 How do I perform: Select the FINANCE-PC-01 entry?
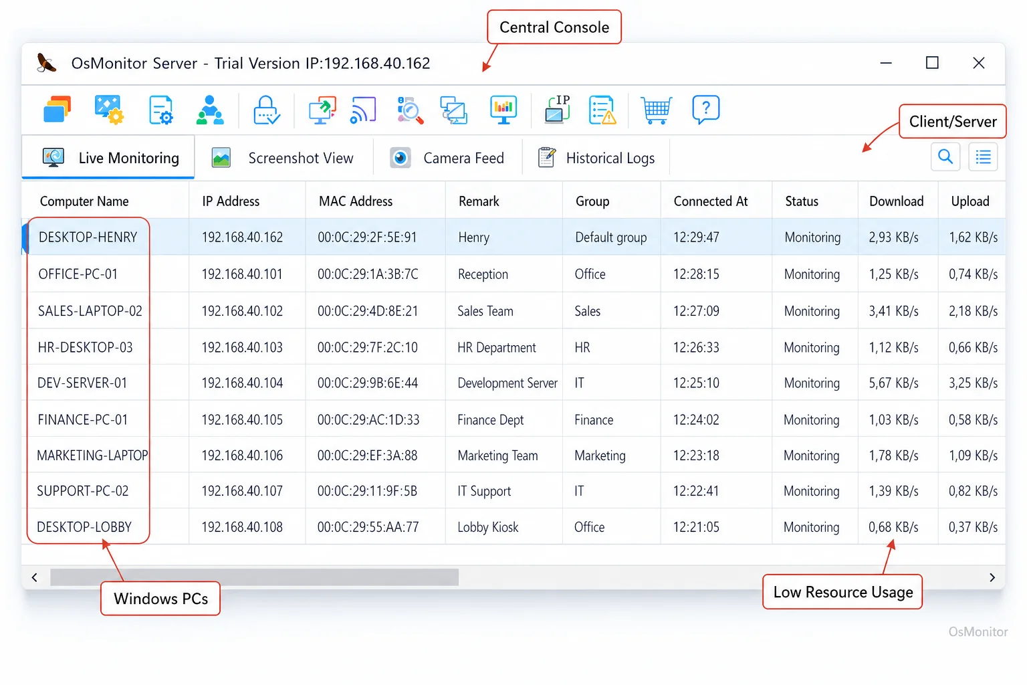(x=83, y=420)
